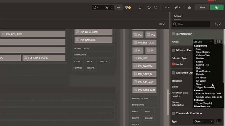Choose Collapse Tree from the action list
This screenshot has height=126, width=225.
tap(203, 55)
